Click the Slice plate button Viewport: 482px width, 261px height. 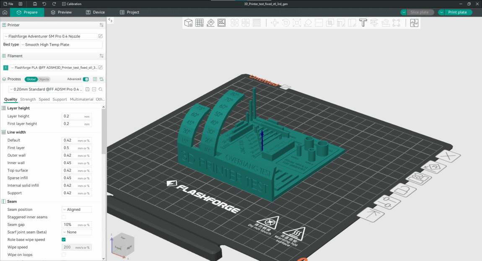[420, 12]
